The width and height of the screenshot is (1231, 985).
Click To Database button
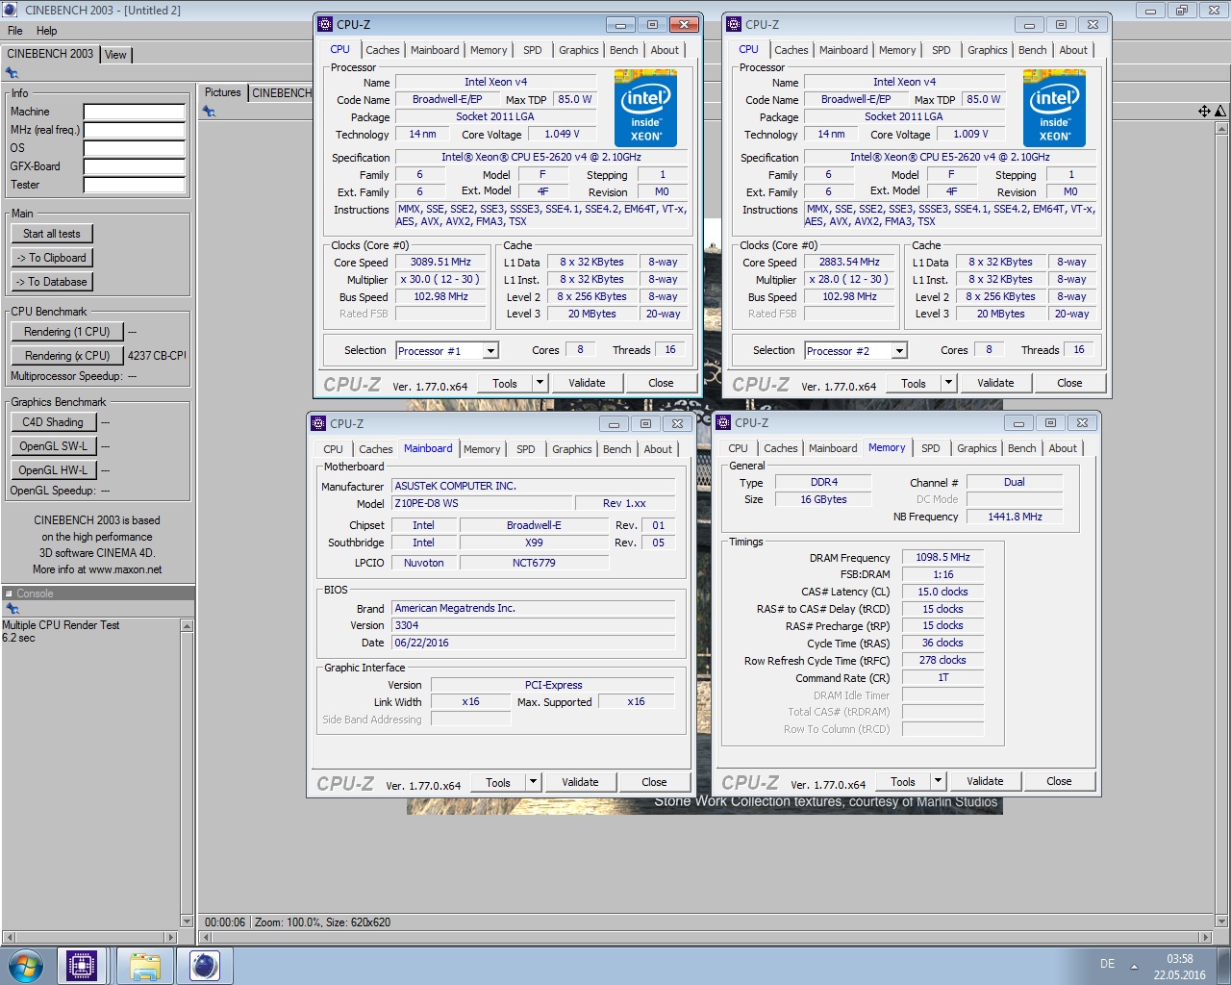click(52, 282)
